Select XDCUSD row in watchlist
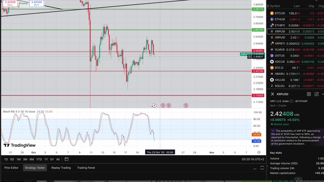This screenshot has width=324, height=182. coord(295,62)
